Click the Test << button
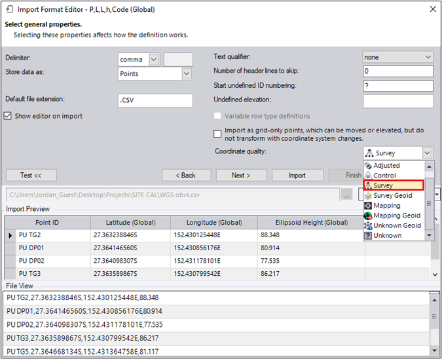Viewport: 442px width, 359px height. (31, 175)
